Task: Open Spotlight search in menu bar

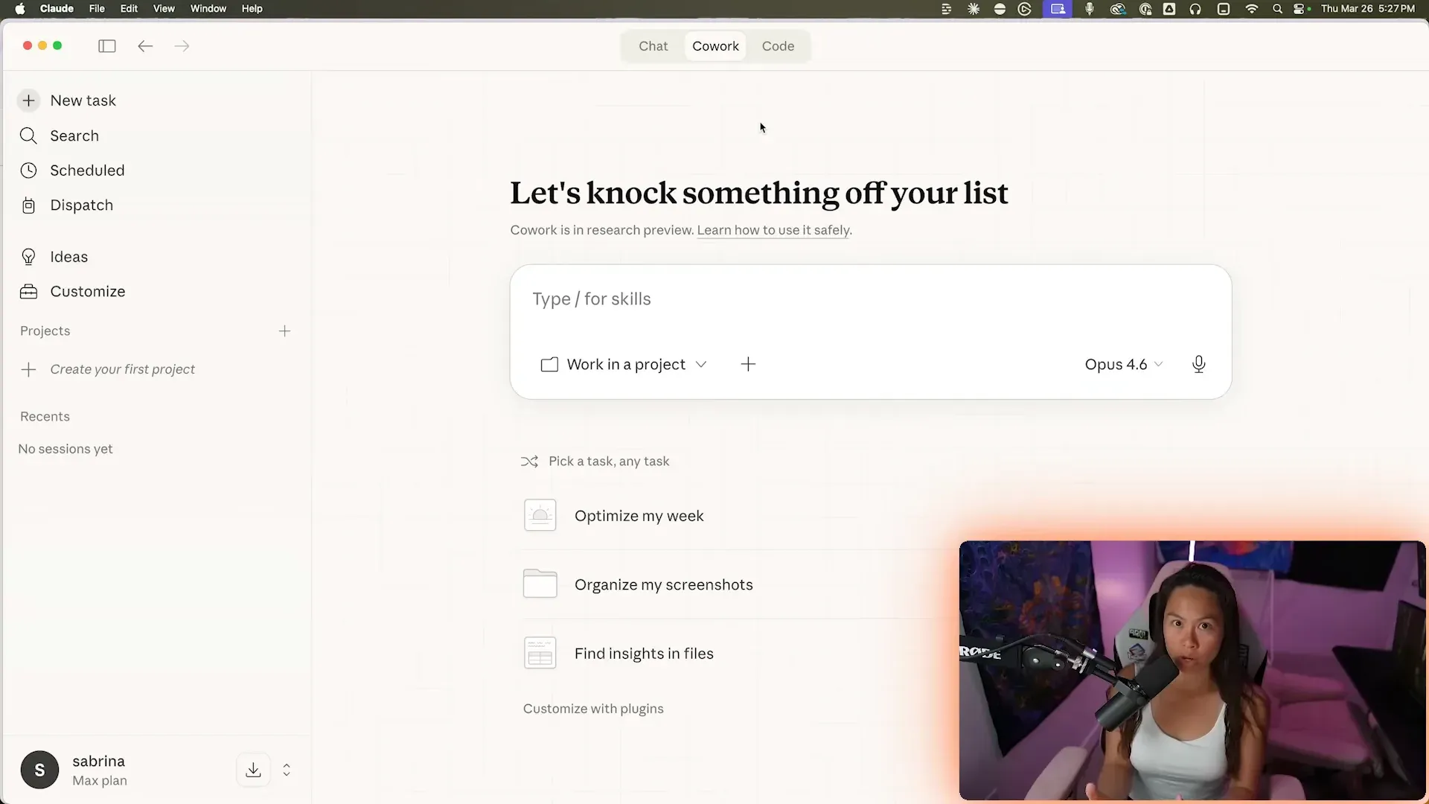Action: click(x=1277, y=9)
